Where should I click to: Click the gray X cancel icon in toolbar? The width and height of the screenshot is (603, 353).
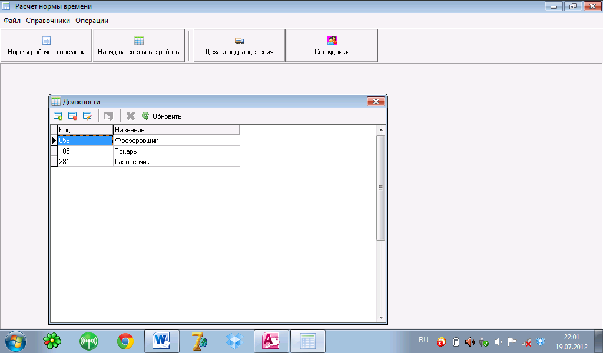(131, 116)
